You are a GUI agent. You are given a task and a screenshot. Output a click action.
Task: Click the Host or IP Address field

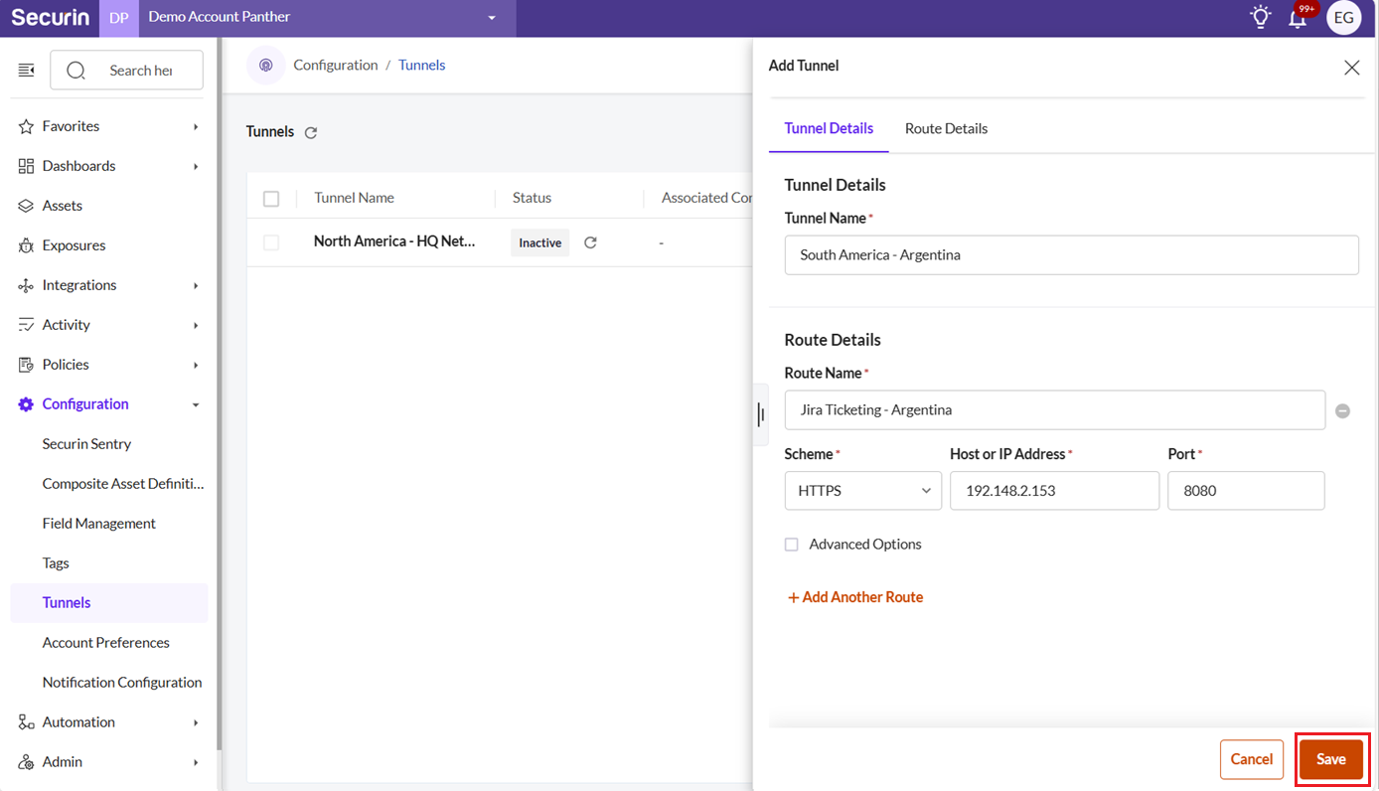[1054, 491]
